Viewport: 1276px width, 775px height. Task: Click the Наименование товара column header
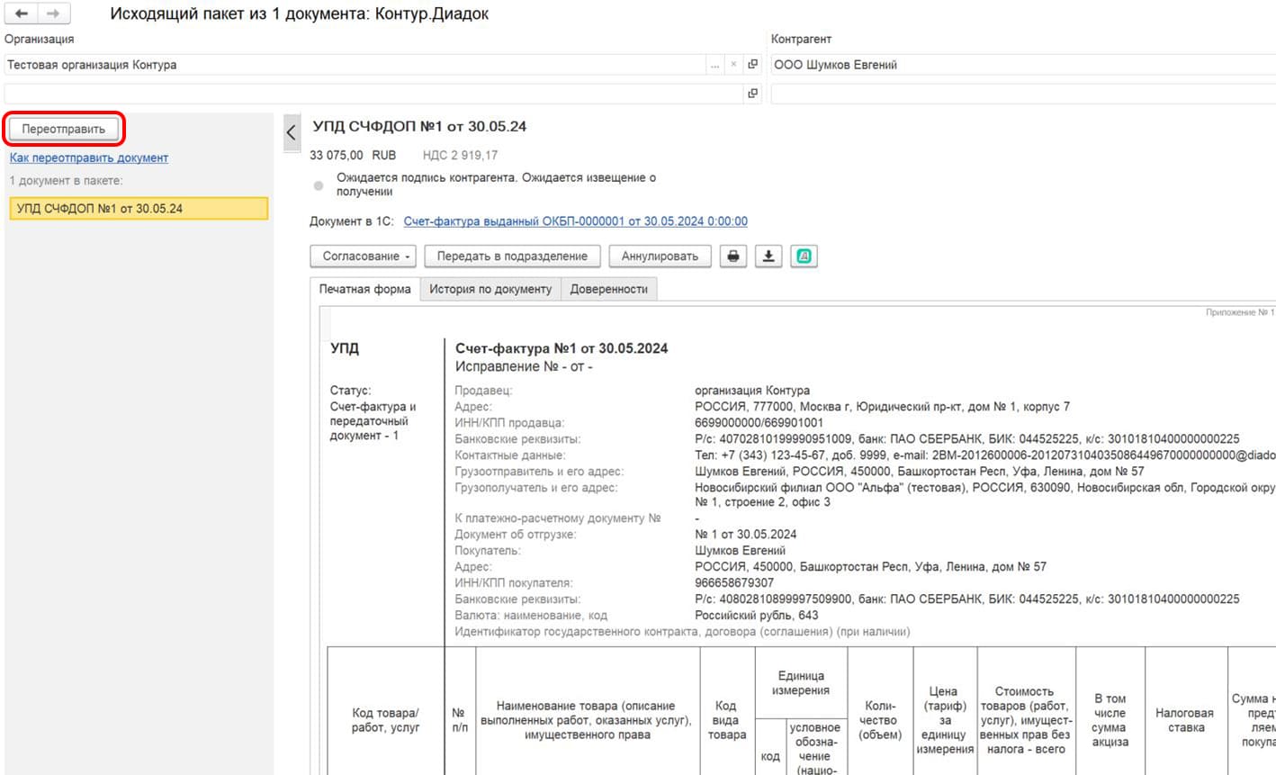(586, 720)
